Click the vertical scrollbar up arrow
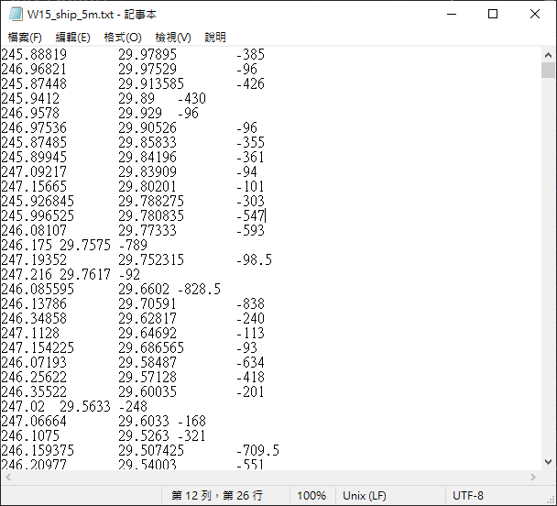This screenshot has height=506, width=557. [548, 55]
